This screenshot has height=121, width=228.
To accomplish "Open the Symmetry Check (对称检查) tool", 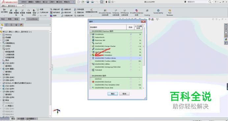I will click(79, 9).
